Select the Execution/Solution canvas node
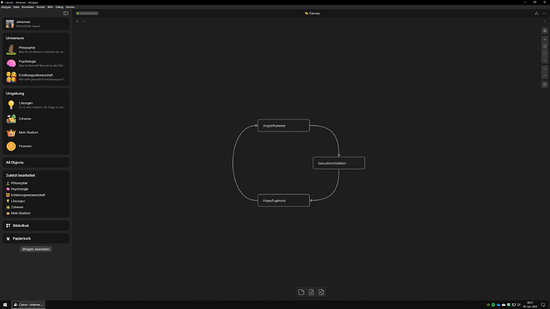Viewport: 550px width, 309px height. [339, 163]
